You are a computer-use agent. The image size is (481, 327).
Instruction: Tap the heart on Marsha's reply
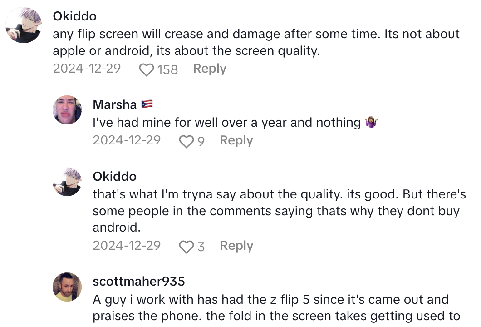click(186, 142)
